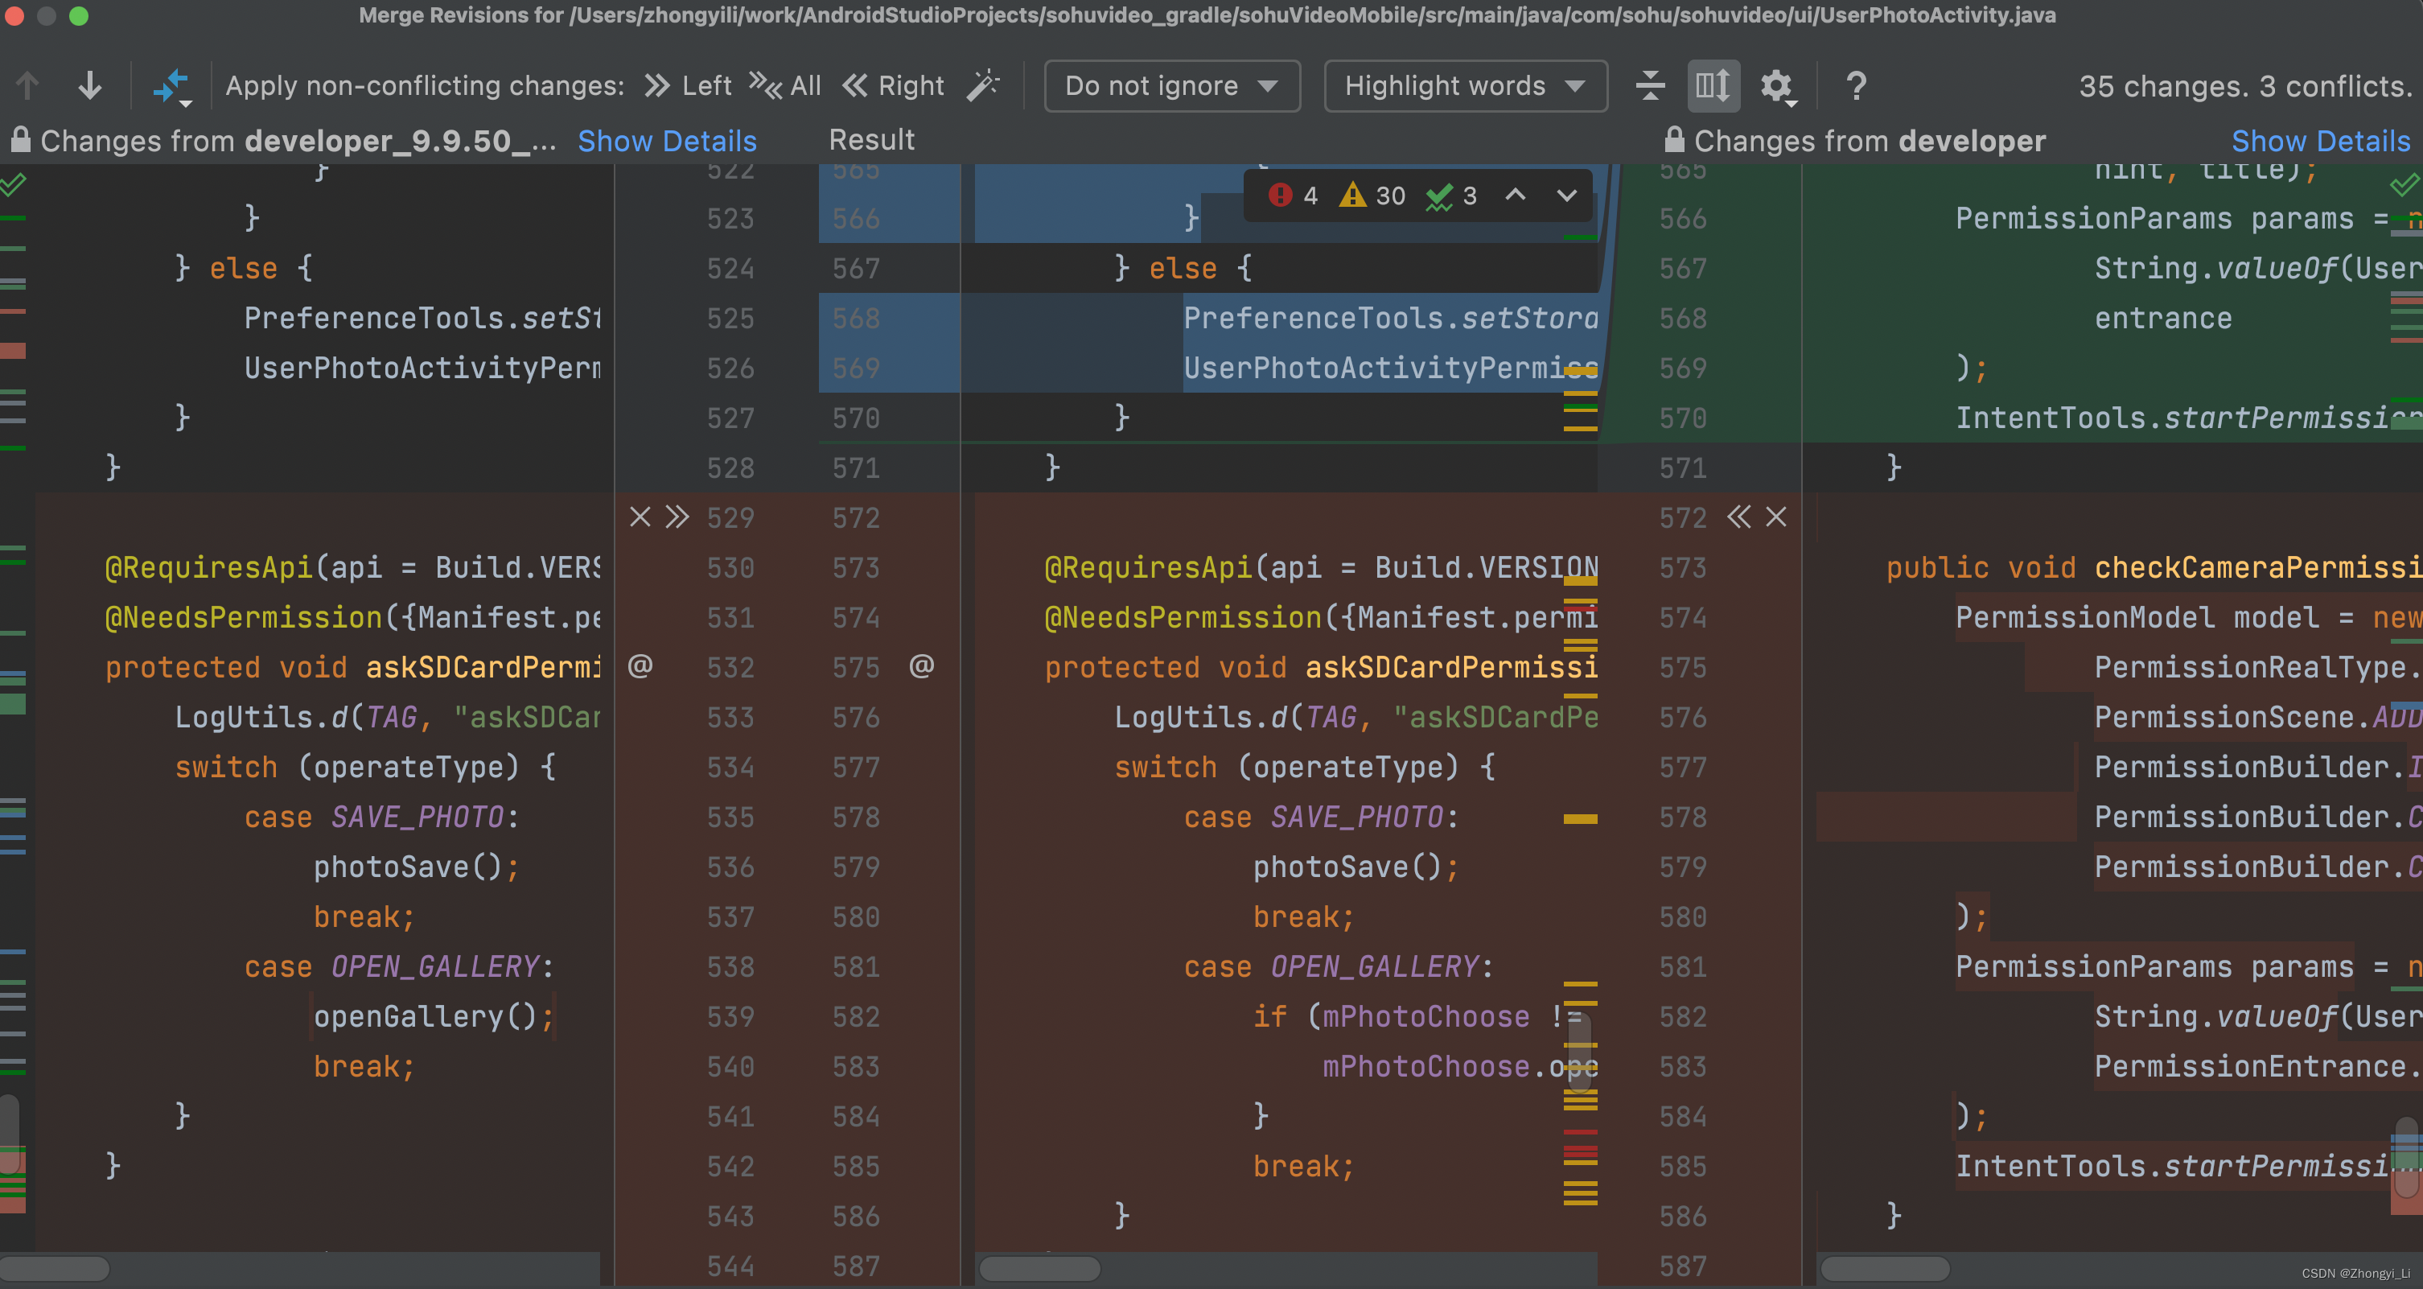Click Show Details link in right pane

[2321, 141]
